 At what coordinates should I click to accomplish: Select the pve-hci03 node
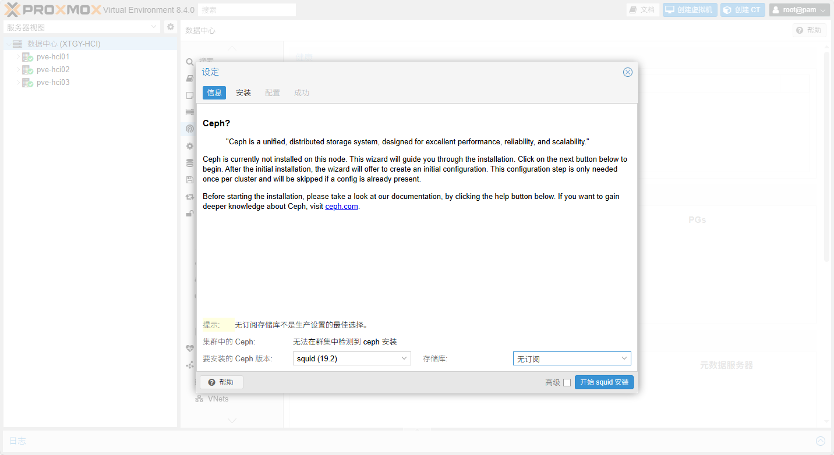point(53,83)
